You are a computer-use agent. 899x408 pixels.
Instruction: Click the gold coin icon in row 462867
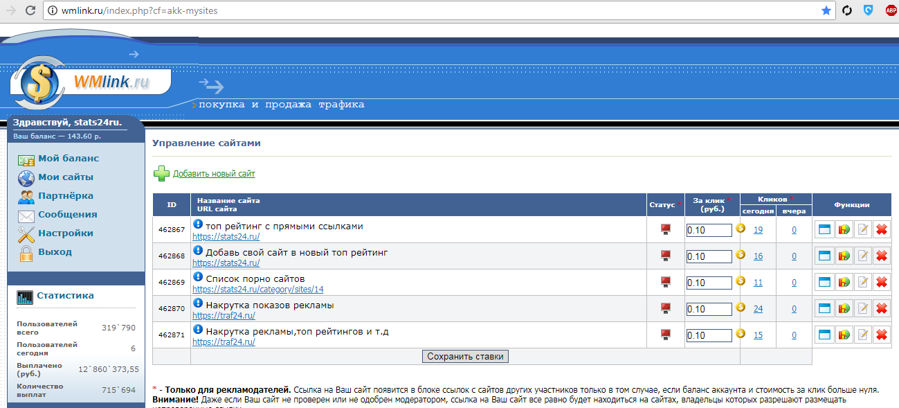[x=741, y=229]
